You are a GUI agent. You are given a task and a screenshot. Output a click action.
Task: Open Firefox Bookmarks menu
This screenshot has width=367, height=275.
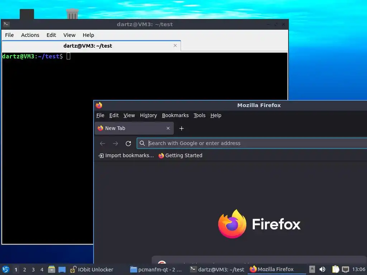pyautogui.click(x=175, y=115)
